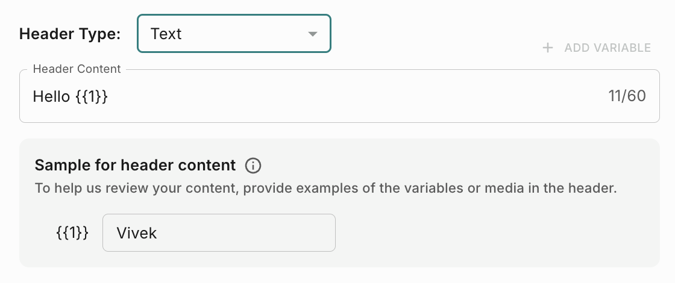Click the plus icon before ADD VARIABLE
Image resolution: width=675 pixels, height=283 pixels.
click(x=548, y=48)
